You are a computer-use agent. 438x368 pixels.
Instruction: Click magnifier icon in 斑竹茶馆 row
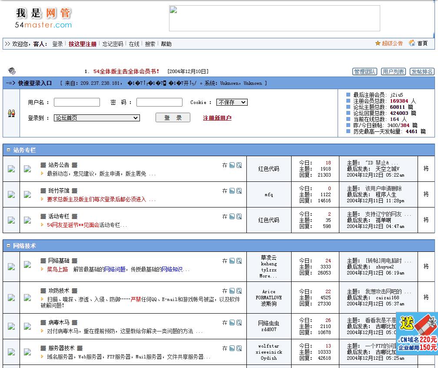click(239, 191)
